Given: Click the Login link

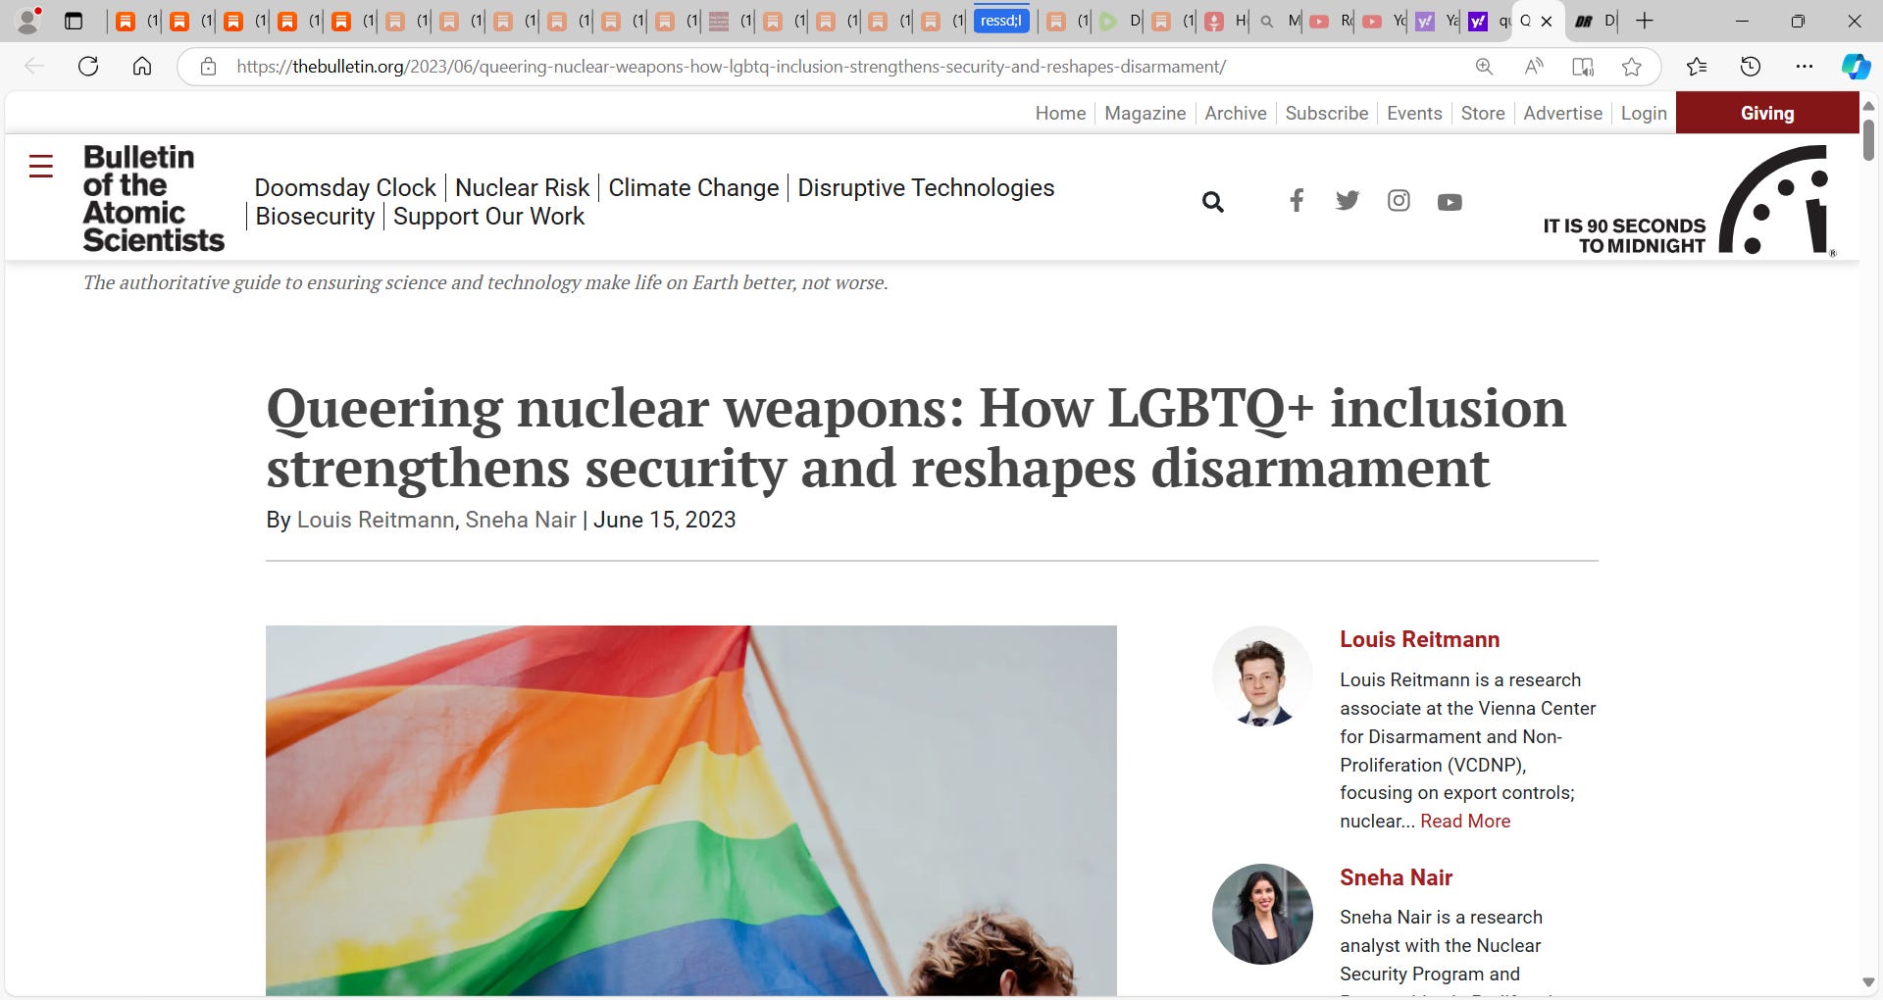Looking at the screenshot, I should tap(1644, 113).
